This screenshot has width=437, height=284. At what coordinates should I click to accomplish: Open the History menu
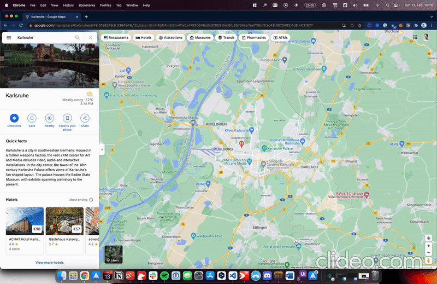tap(68, 5)
